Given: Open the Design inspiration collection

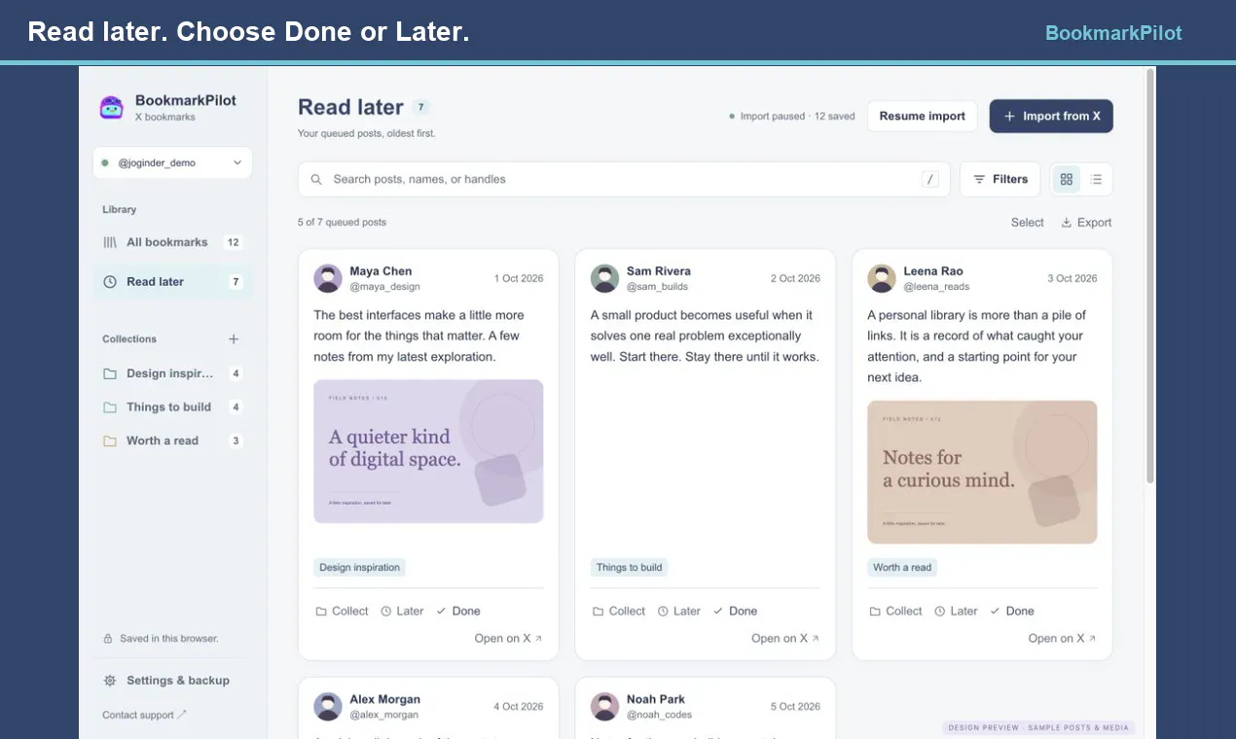Looking at the screenshot, I should 172,373.
